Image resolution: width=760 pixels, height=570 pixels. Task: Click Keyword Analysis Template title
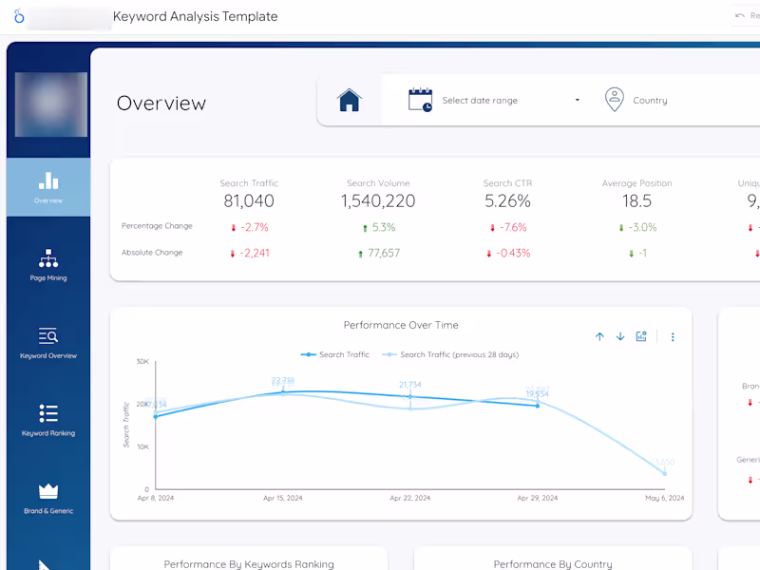click(196, 16)
